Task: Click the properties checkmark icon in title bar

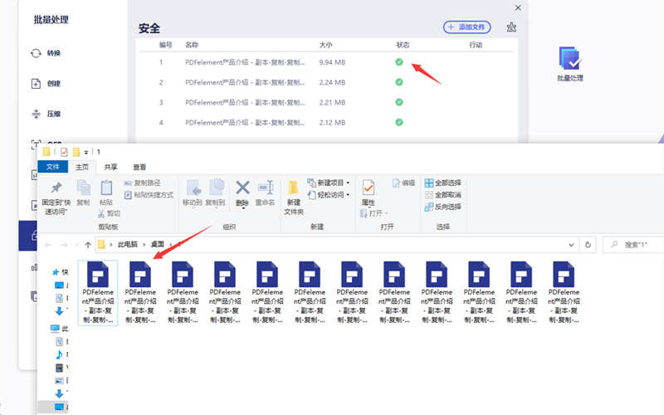Action: [x=64, y=152]
